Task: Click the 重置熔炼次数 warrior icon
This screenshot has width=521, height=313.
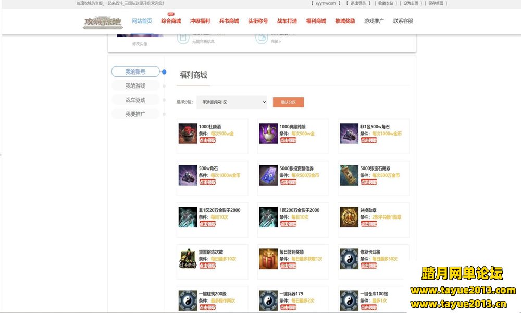Action: pos(188,259)
